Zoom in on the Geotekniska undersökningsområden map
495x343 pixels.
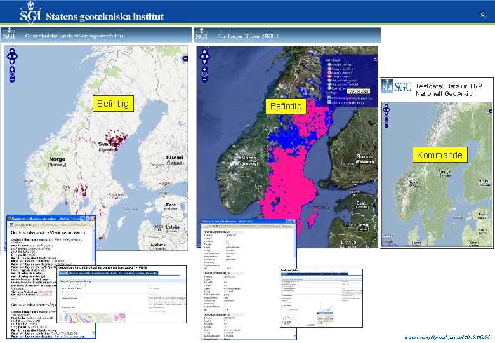point(12,69)
